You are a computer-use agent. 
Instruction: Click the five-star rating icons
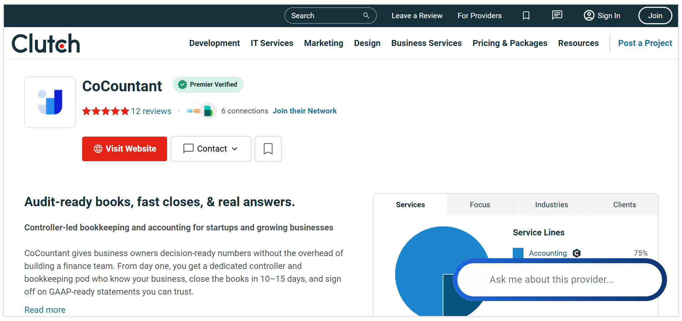(x=106, y=111)
